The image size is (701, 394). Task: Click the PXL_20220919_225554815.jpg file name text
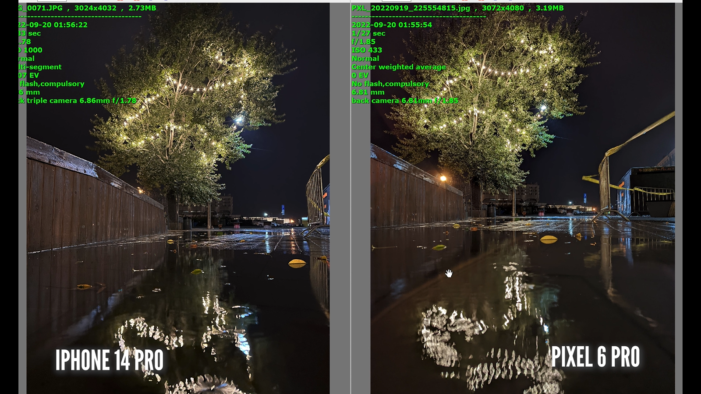point(411,8)
